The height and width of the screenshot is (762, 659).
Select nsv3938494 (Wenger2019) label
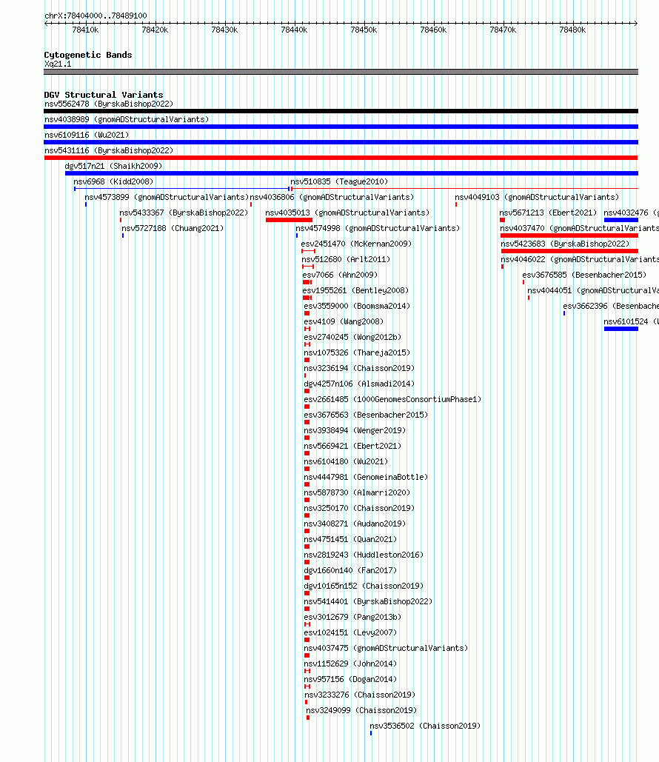pos(355,430)
